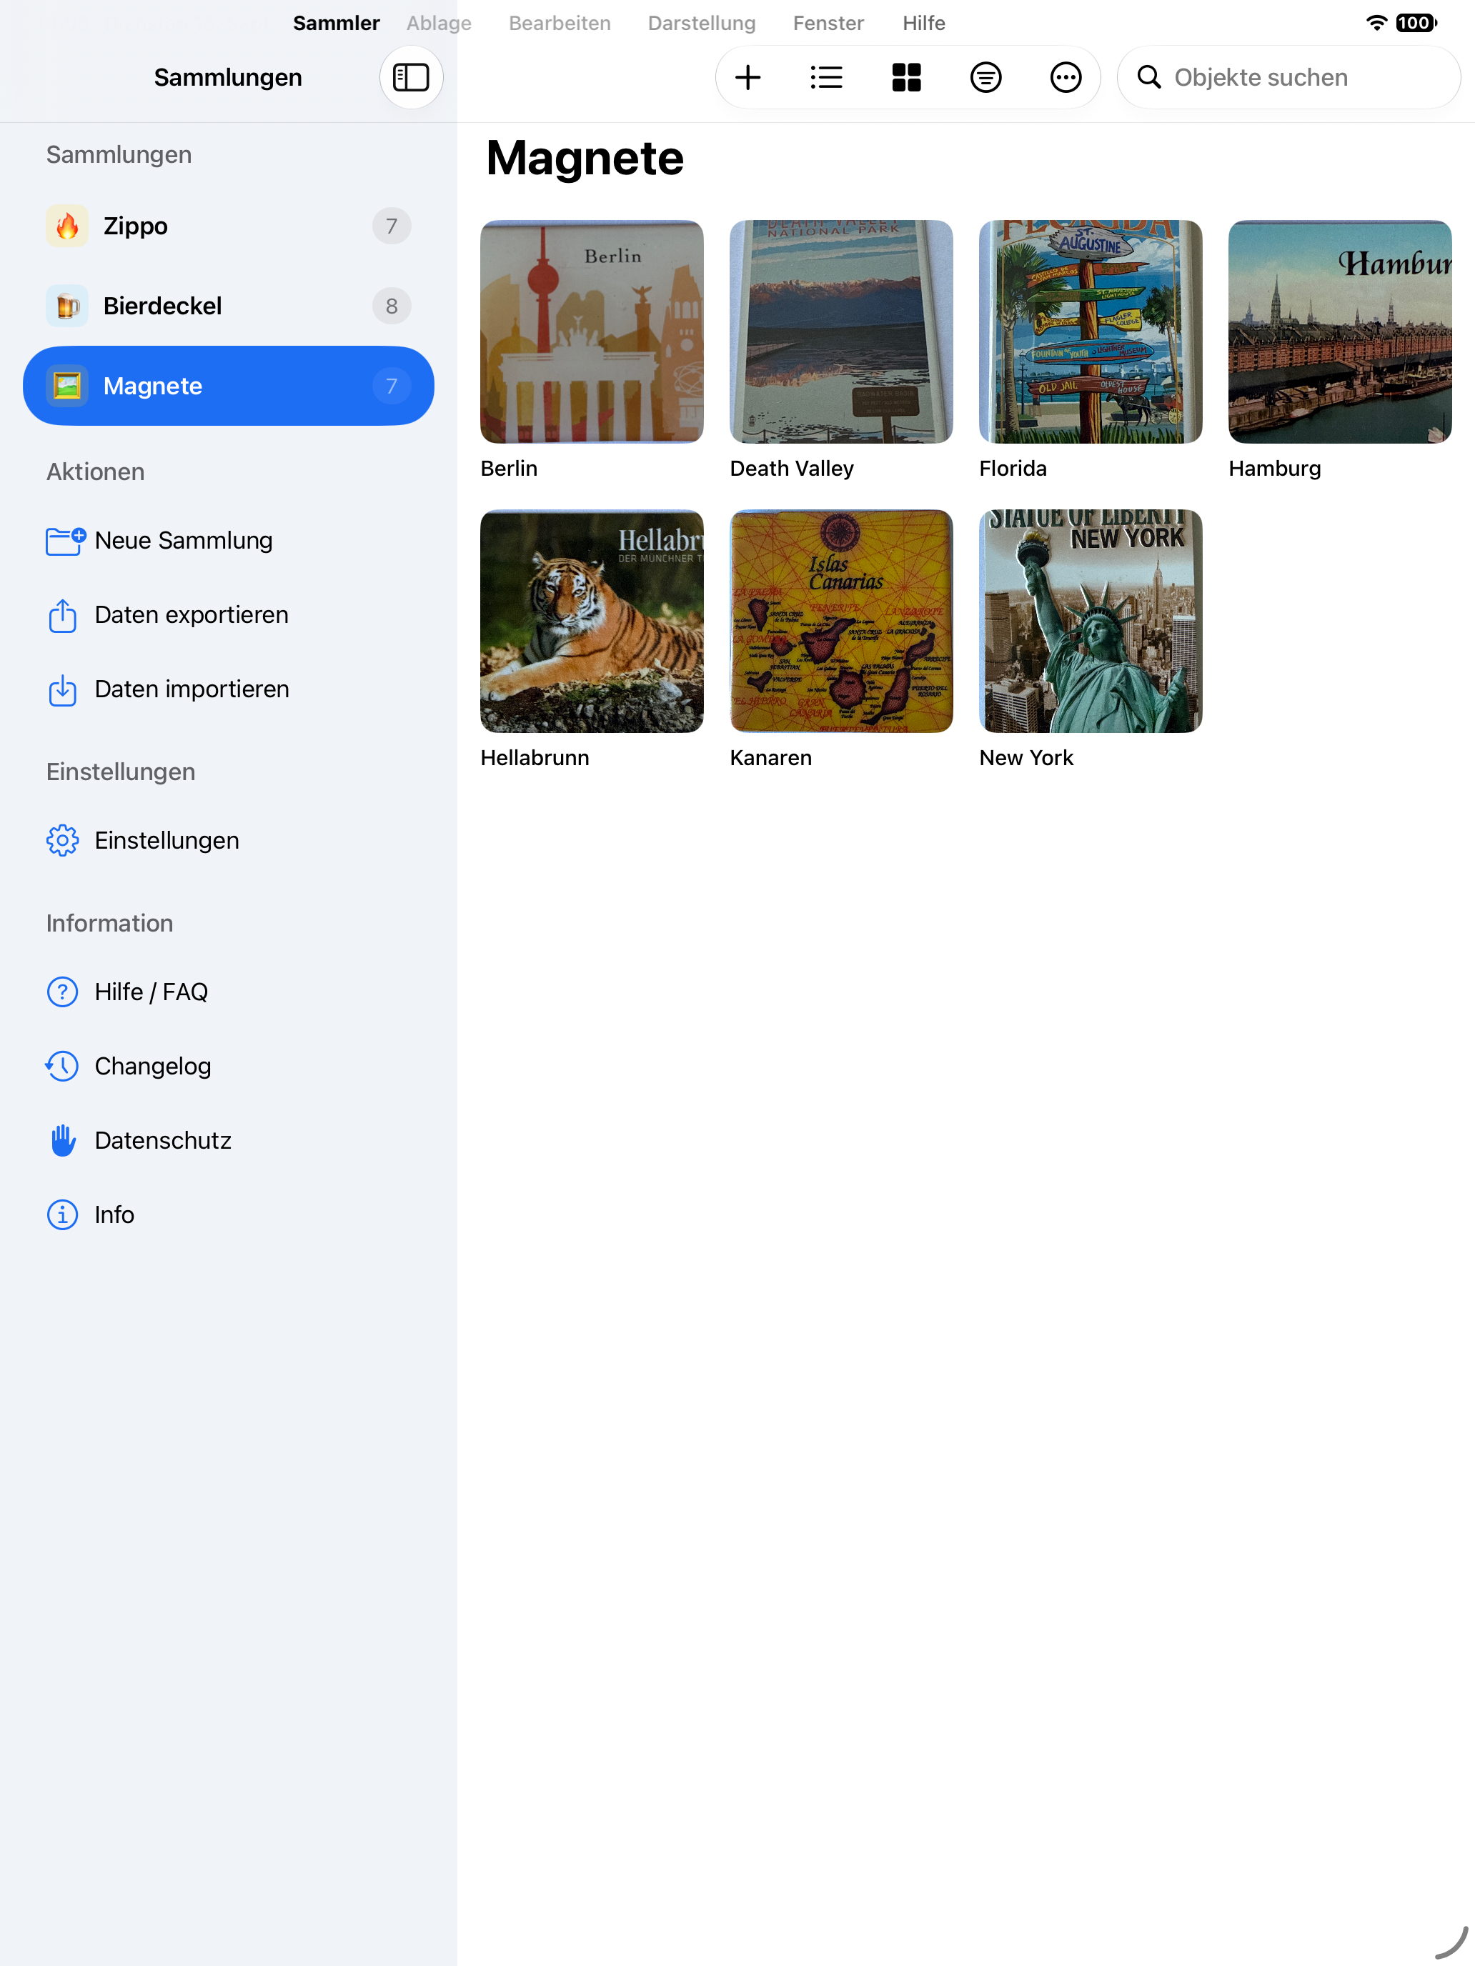This screenshot has height=1966, width=1475.
Task: Click the question mark help icon
Action: [x=62, y=992]
